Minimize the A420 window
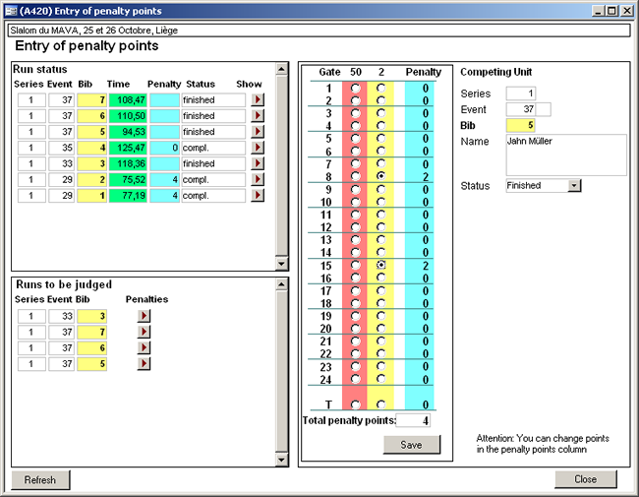The height and width of the screenshot is (497, 639). point(598,11)
